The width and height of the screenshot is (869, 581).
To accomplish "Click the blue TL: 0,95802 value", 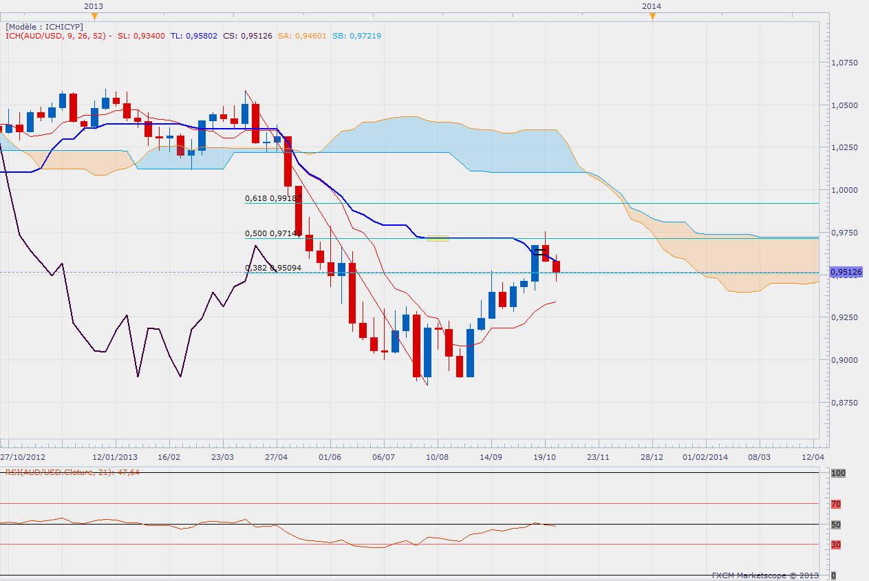I will point(196,36).
